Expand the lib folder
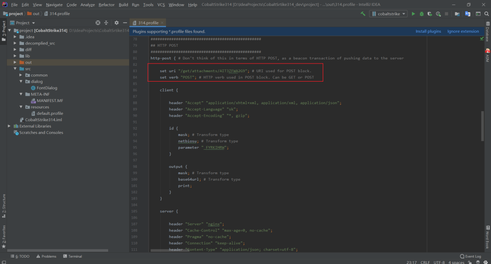 (x=15, y=56)
